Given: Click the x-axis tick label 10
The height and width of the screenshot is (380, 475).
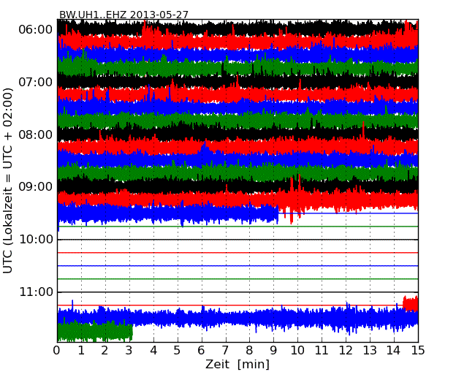Looking at the screenshot, I should [x=297, y=350].
